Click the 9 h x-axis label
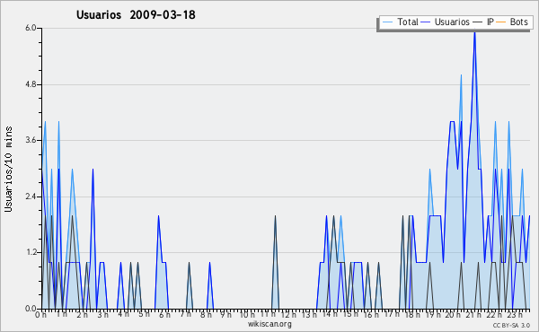The image size is (539, 332). click(225, 314)
